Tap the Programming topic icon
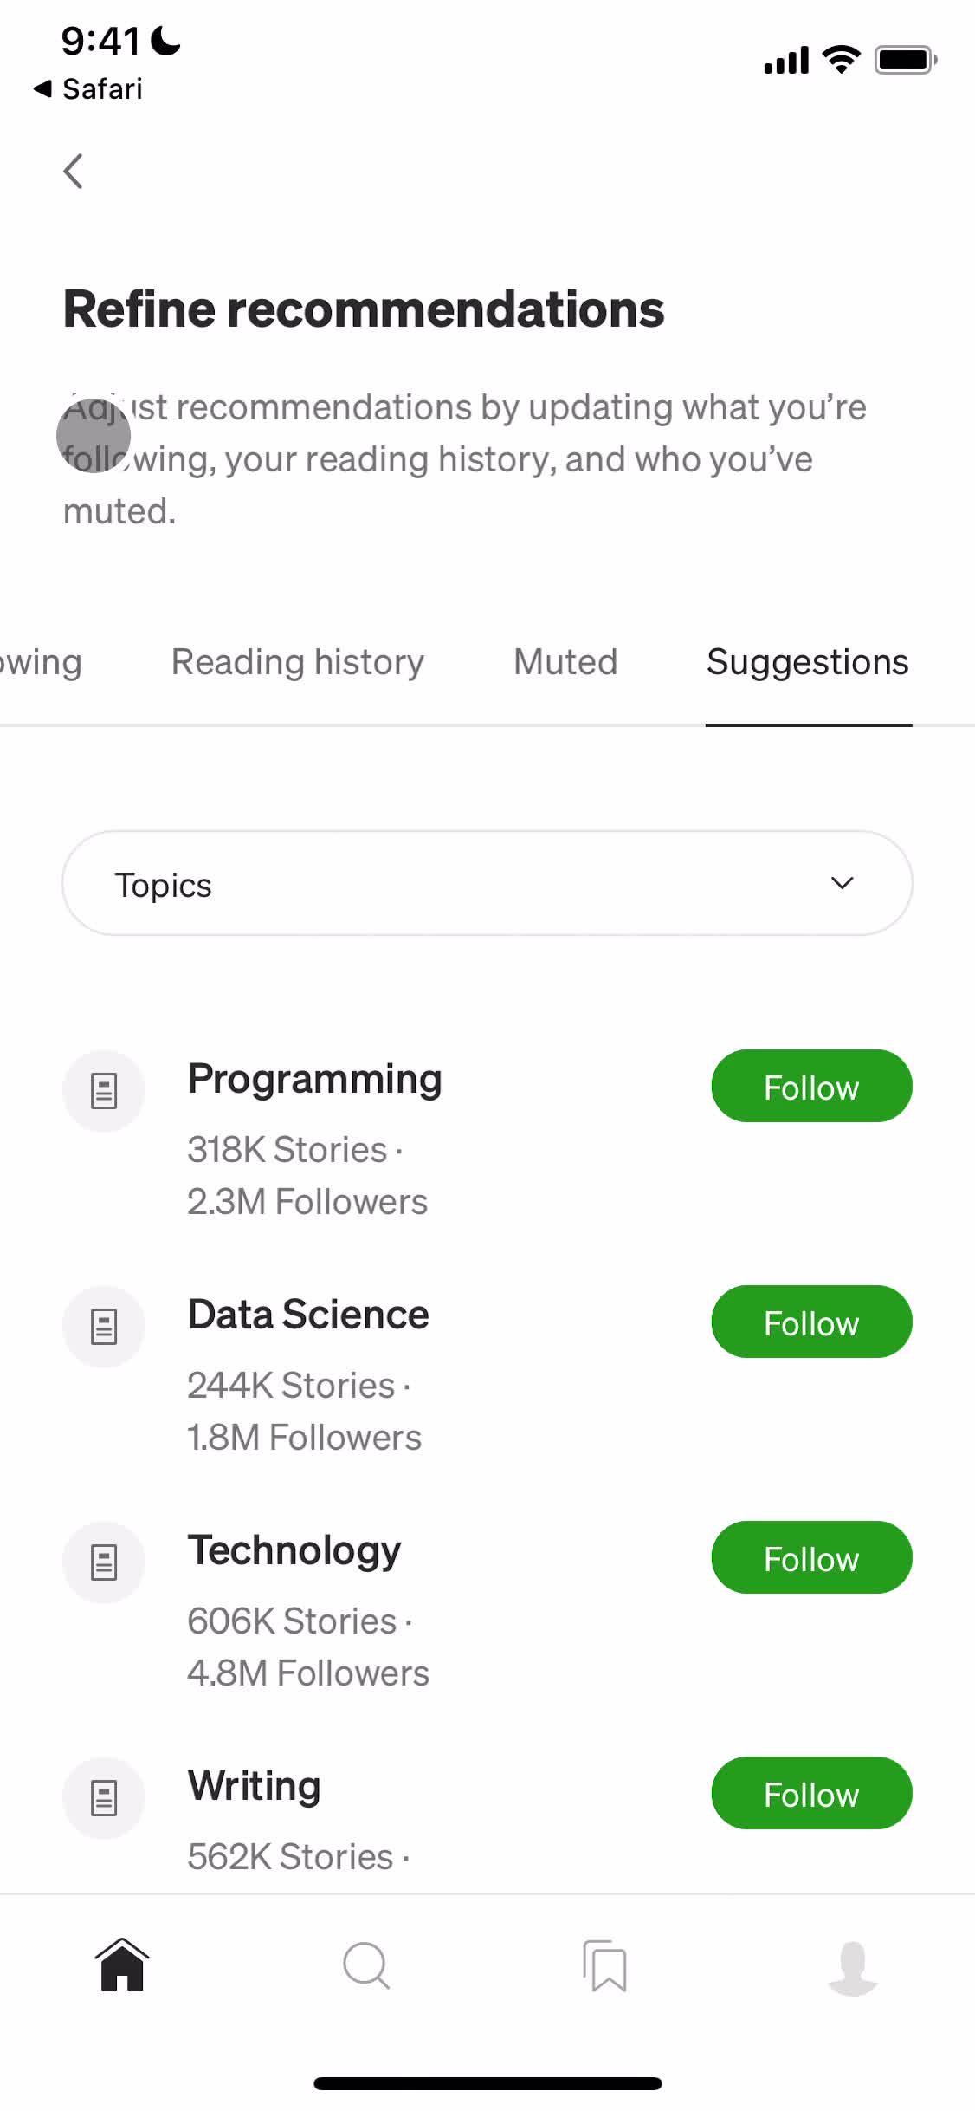Viewport: 975px width, 2111px height. point(104,1091)
